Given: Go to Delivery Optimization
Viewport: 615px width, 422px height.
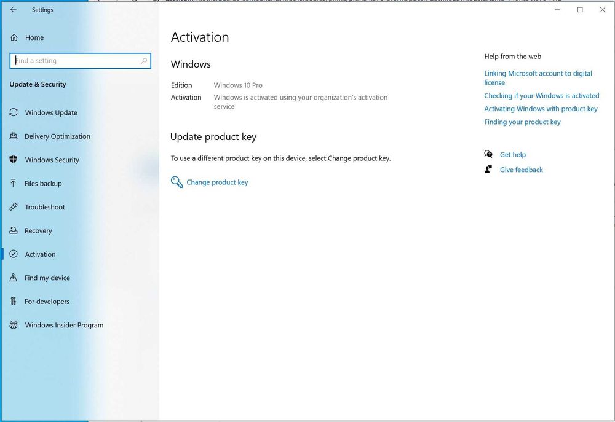Looking at the screenshot, I should pos(57,136).
